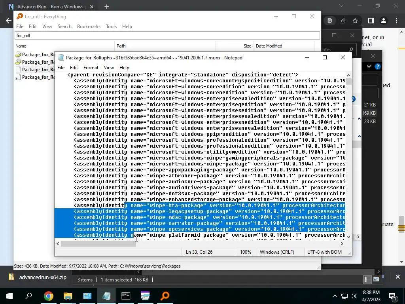Open the Notepad File menu

click(61, 67)
